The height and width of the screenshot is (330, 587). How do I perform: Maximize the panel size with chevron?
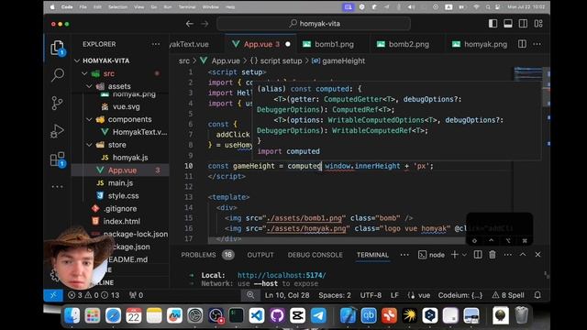click(523, 255)
